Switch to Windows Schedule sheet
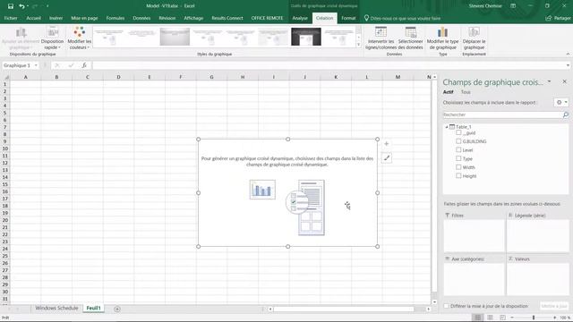 click(56, 308)
